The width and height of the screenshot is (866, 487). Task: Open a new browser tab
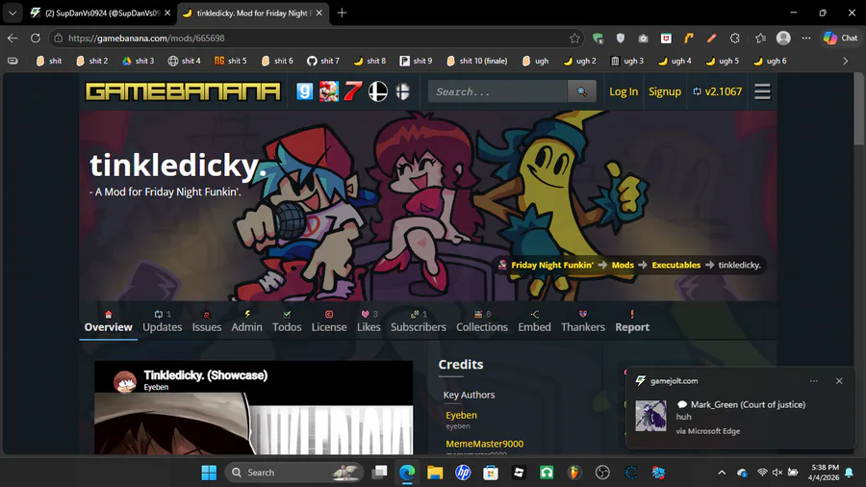tap(342, 13)
